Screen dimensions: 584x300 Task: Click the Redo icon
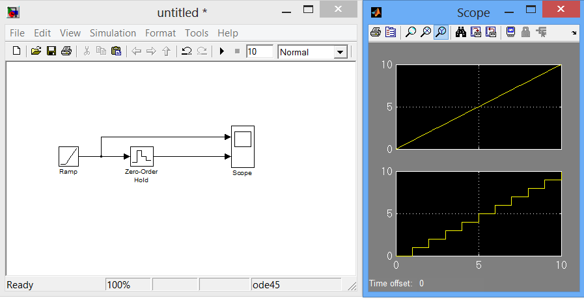point(202,51)
